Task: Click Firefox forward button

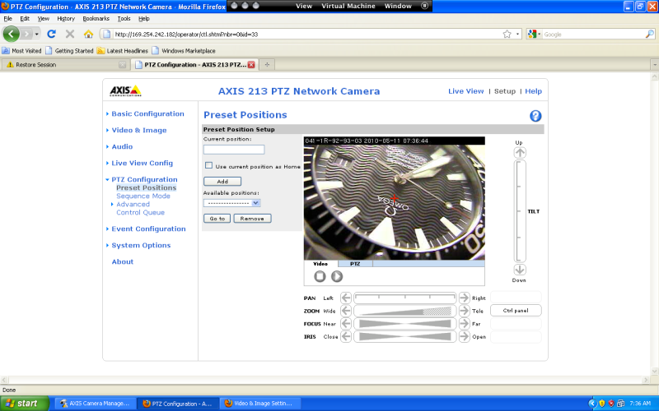Action: point(26,34)
